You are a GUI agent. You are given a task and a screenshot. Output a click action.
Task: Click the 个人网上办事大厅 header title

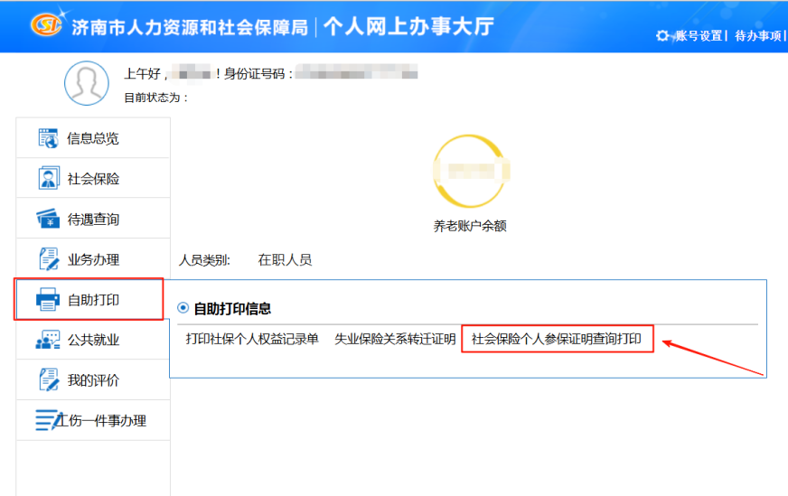click(408, 26)
